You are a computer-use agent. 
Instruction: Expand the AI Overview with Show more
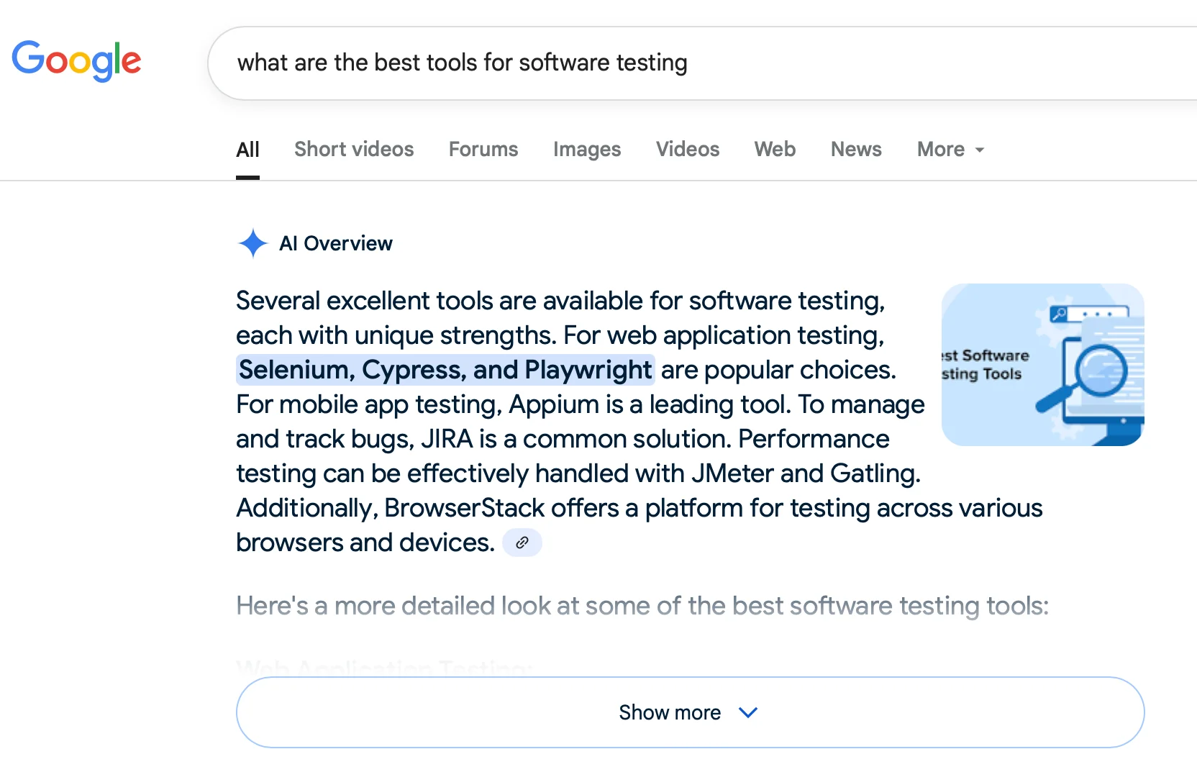[669, 712]
